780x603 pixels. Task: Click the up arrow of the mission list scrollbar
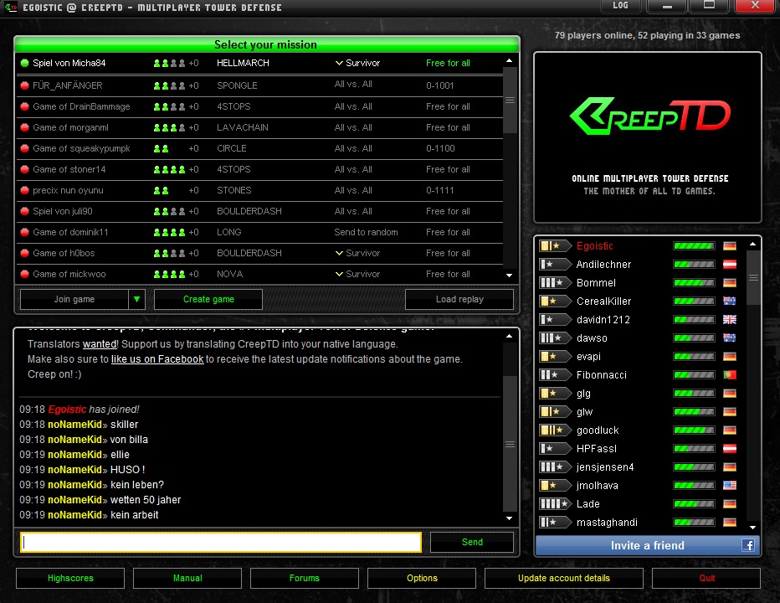point(510,61)
